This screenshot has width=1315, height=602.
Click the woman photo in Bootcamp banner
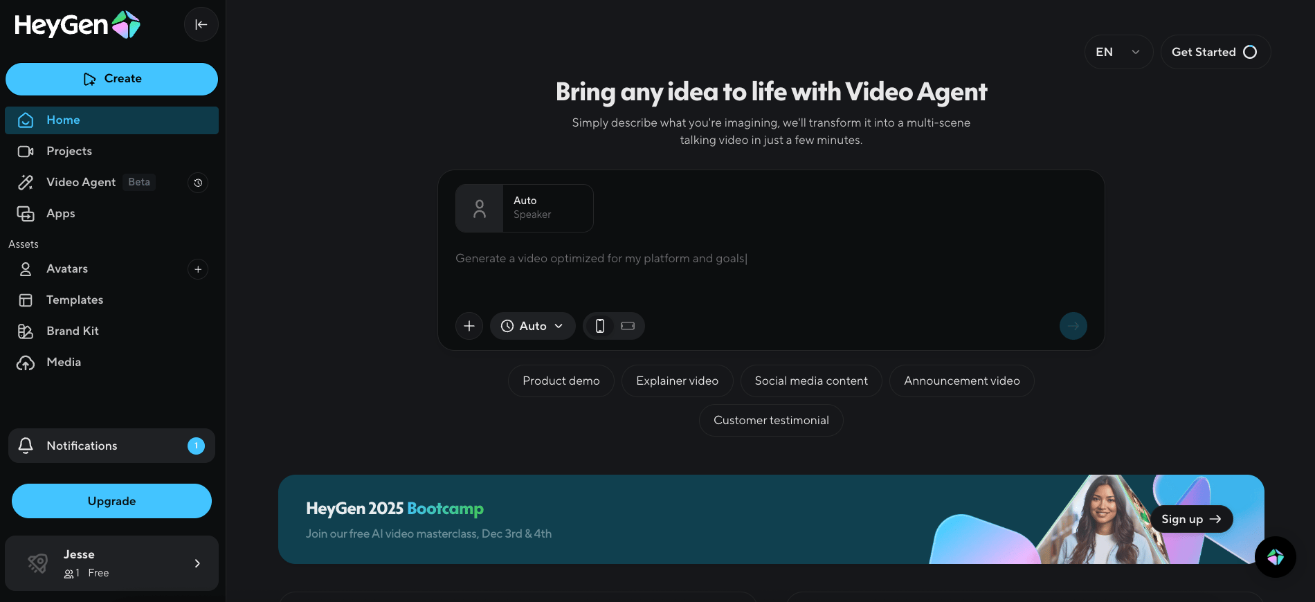click(x=1103, y=519)
